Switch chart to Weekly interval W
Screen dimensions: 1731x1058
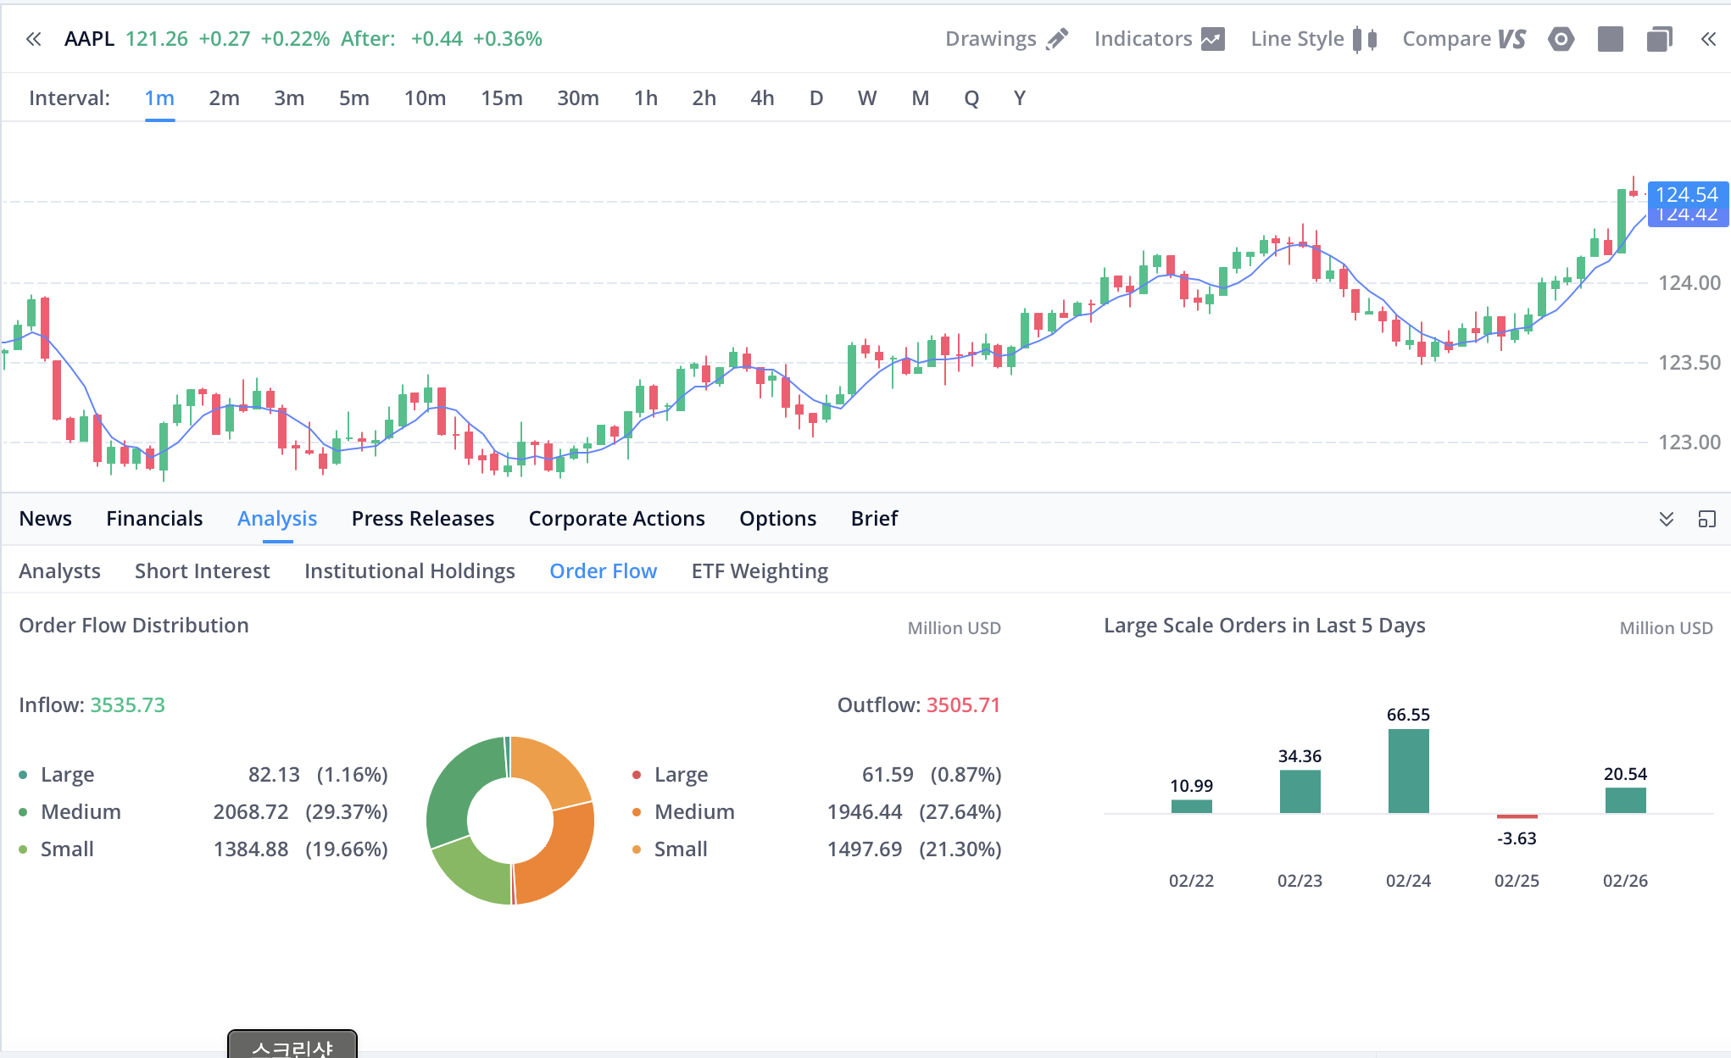point(867,98)
